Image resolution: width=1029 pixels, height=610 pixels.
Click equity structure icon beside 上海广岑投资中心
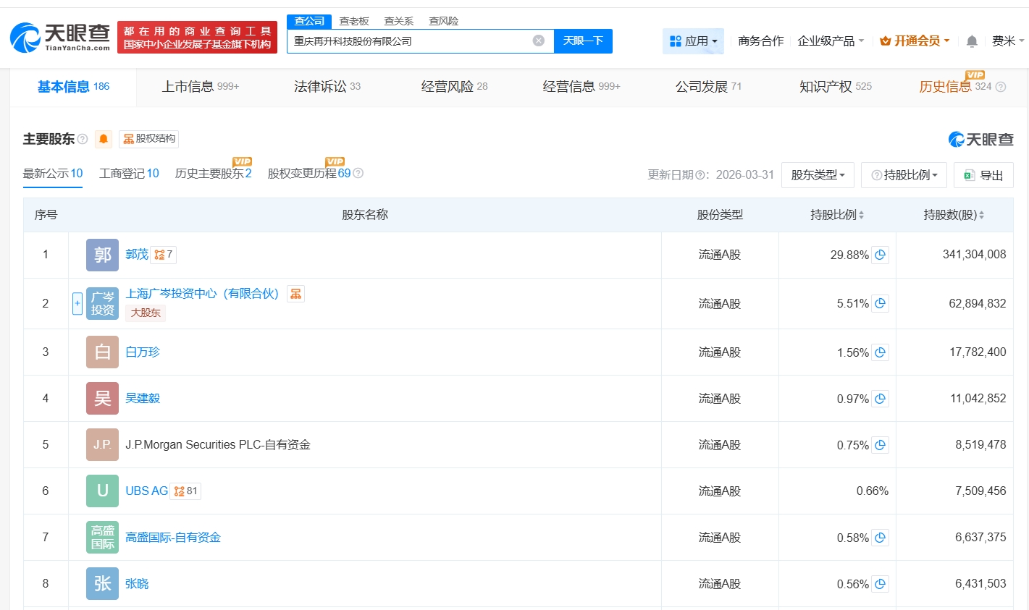point(295,294)
